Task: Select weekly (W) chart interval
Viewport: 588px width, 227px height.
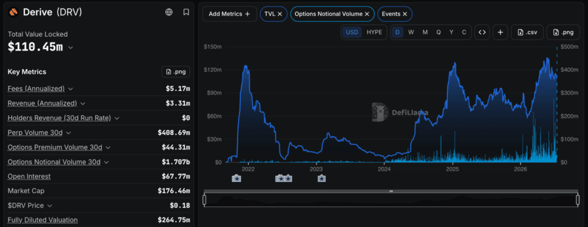Action: tap(411, 32)
